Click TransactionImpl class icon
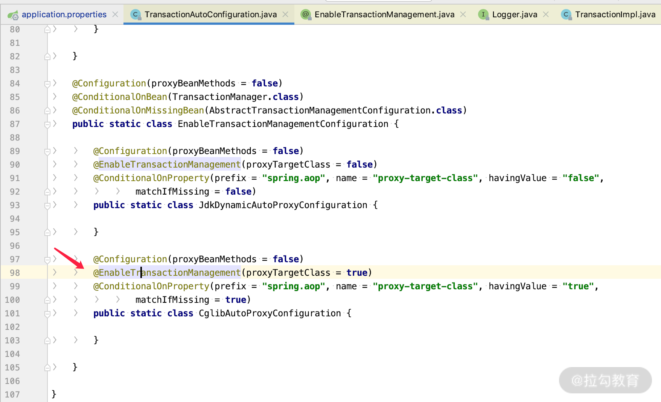The height and width of the screenshot is (402, 661). (x=566, y=15)
